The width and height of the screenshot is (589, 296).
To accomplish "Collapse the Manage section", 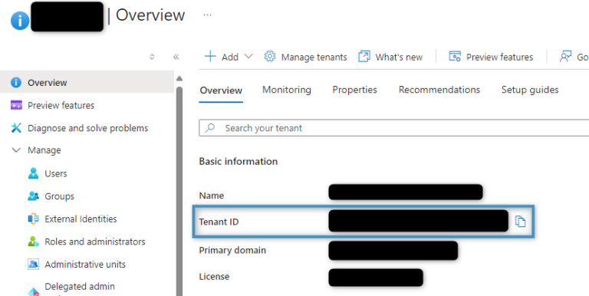I will 16,150.
